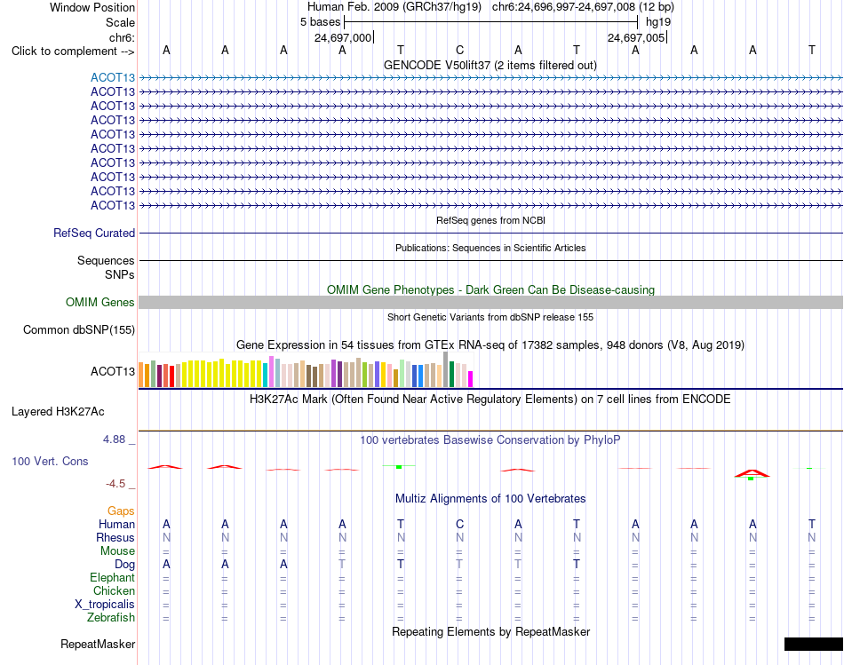This screenshot has height=665, width=844.
Task: Click the grey OMIM Genes bar
Action: [490, 303]
